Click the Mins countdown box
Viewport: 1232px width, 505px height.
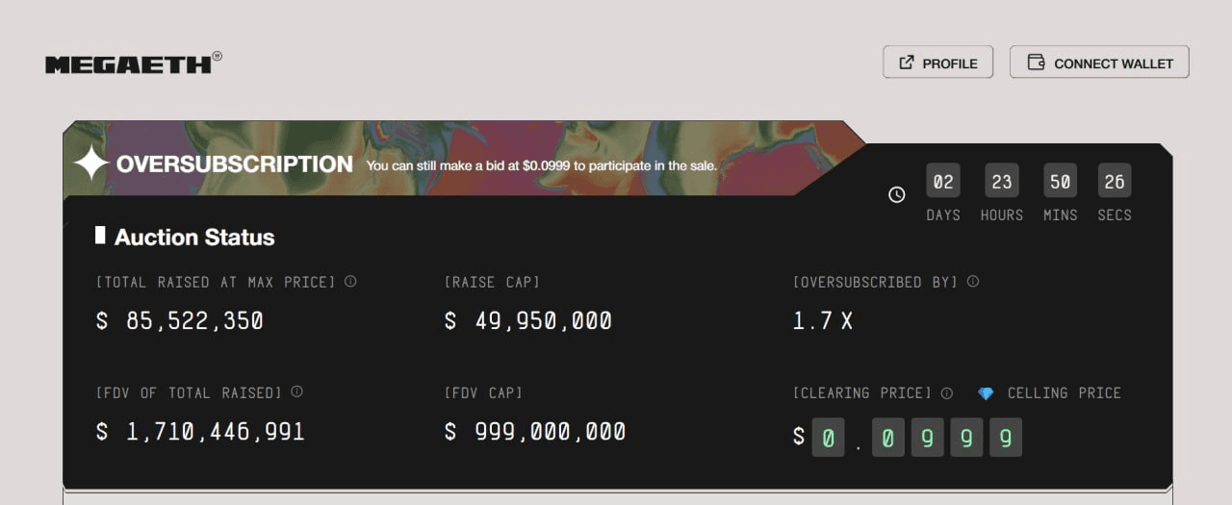click(x=1061, y=181)
